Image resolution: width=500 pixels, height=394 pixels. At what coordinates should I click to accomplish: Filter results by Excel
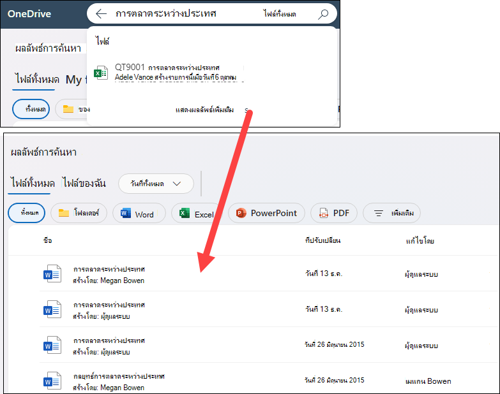point(197,213)
